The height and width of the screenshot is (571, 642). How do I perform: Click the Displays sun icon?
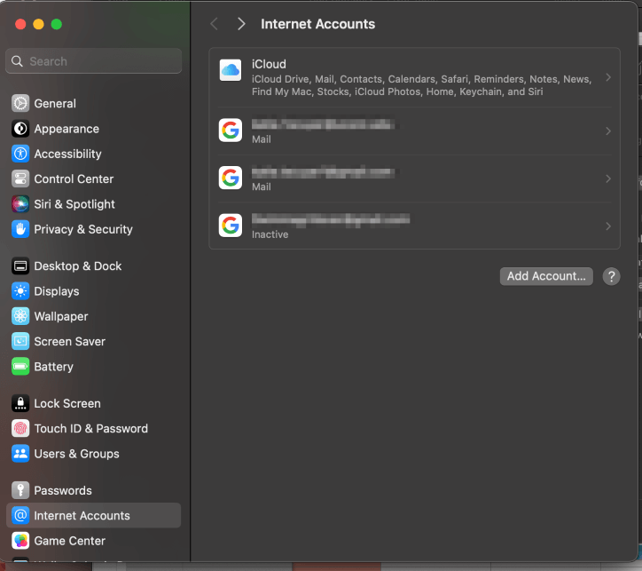click(20, 291)
